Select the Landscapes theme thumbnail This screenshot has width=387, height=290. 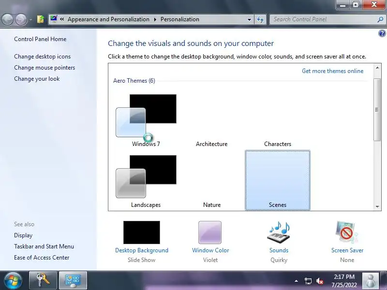[x=146, y=176]
